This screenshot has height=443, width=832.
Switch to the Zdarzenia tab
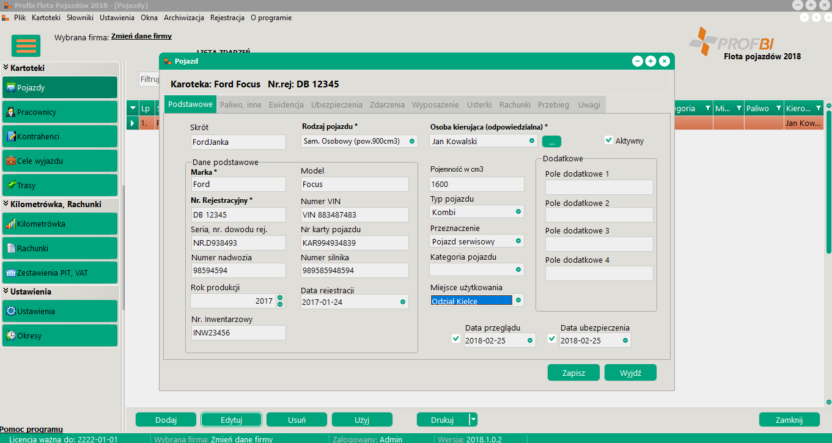[x=387, y=104]
